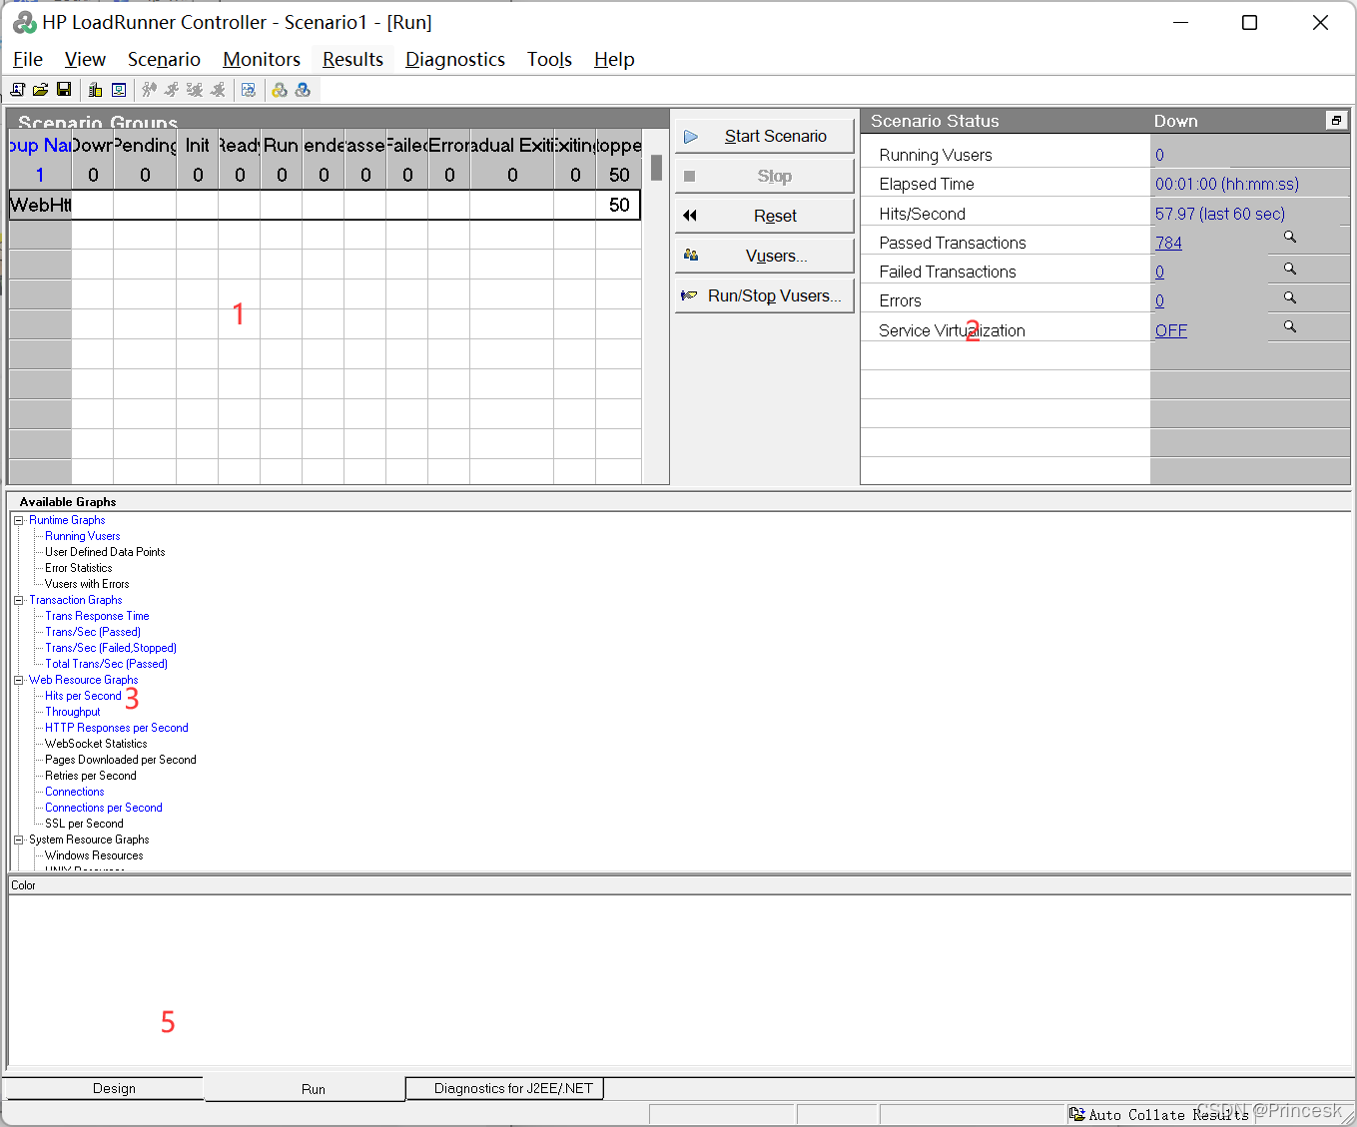Screen dimensions: 1357x1127
Task: Open the File menu
Action: point(28,60)
